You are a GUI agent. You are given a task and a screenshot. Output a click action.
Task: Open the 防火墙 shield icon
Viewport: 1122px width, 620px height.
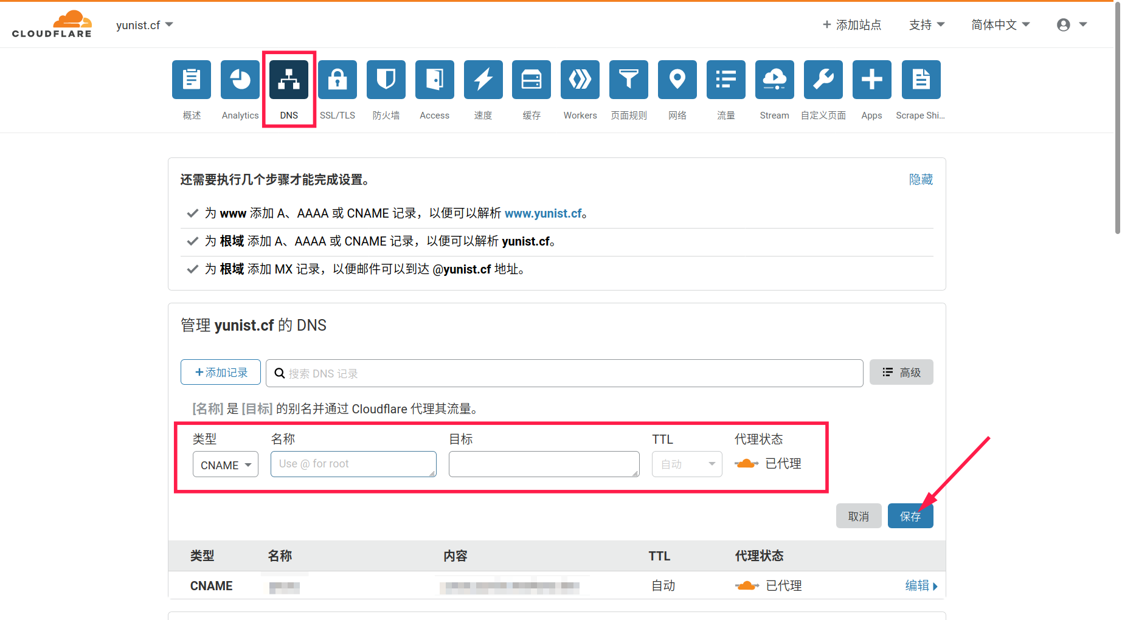tap(386, 80)
